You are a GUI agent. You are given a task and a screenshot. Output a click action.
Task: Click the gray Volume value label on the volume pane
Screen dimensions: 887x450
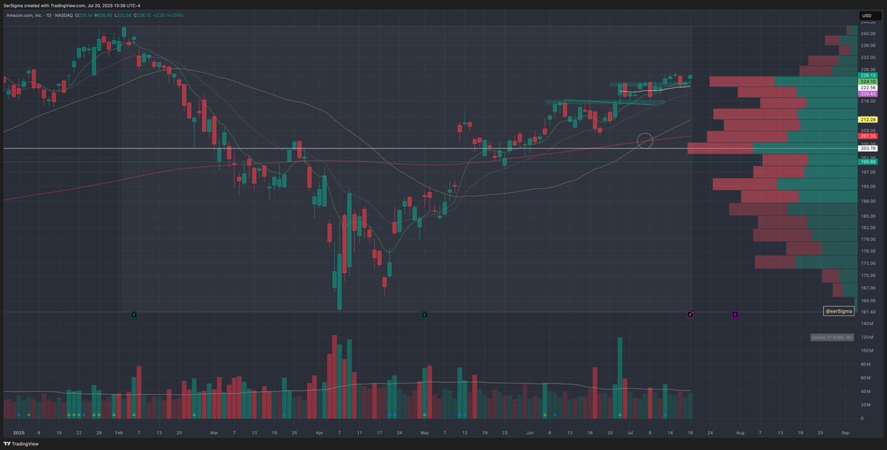pyautogui.click(x=832, y=338)
